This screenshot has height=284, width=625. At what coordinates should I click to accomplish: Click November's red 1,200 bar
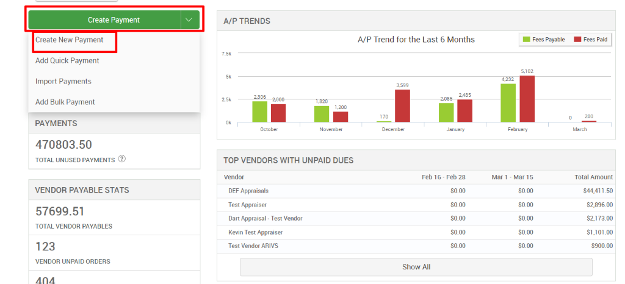(341, 117)
